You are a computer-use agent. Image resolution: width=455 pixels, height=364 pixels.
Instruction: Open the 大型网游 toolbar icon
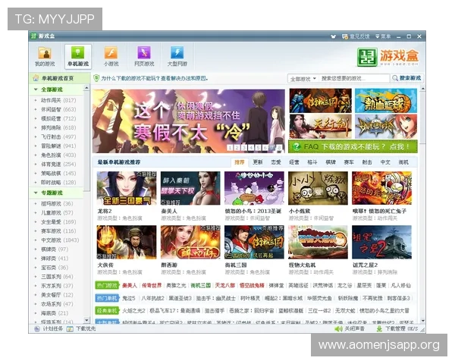point(177,56)
